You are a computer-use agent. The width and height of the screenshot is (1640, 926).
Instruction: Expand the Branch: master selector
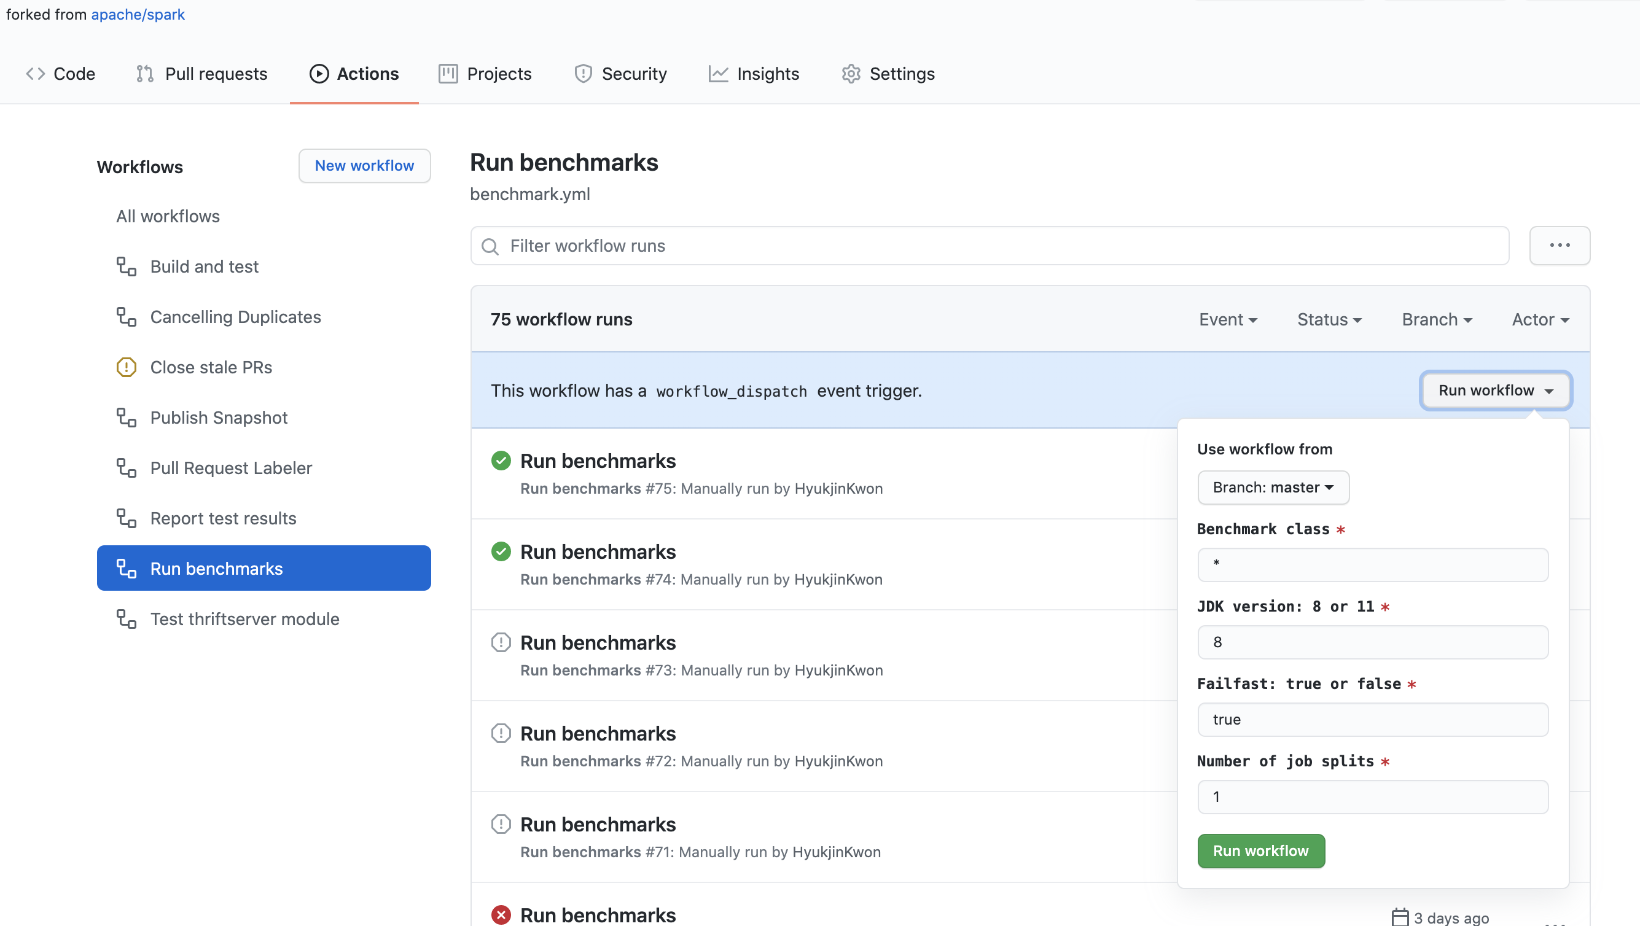[1273, 488]
